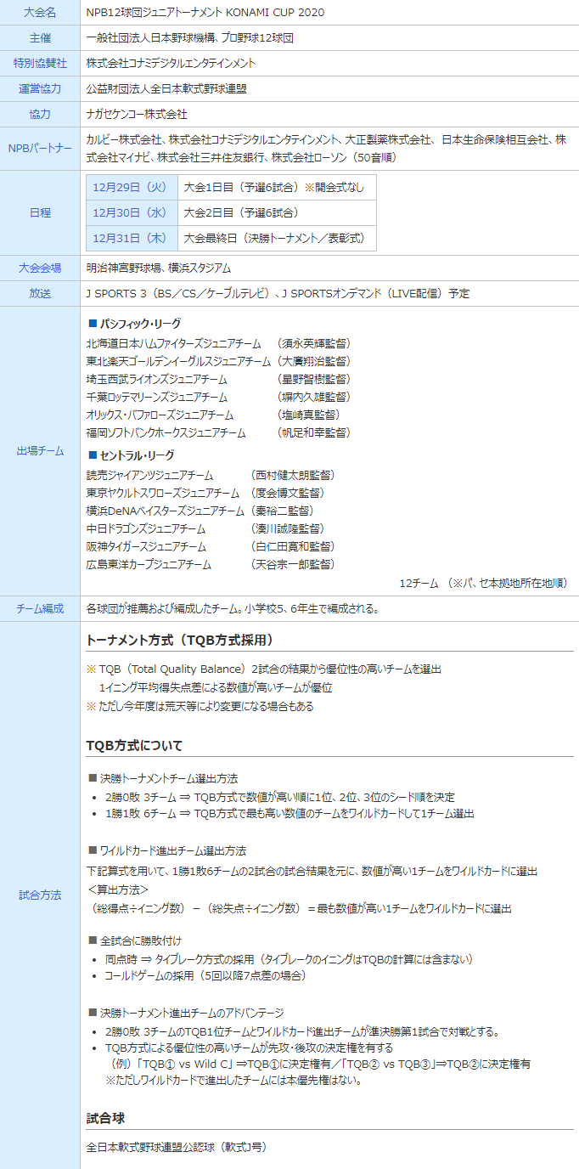Click the トーナメント方式（TQB方式採用） heading

pos(180,640)
